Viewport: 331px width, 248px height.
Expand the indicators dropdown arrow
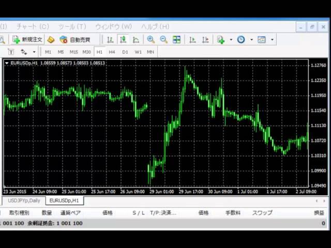click(231, 39)
